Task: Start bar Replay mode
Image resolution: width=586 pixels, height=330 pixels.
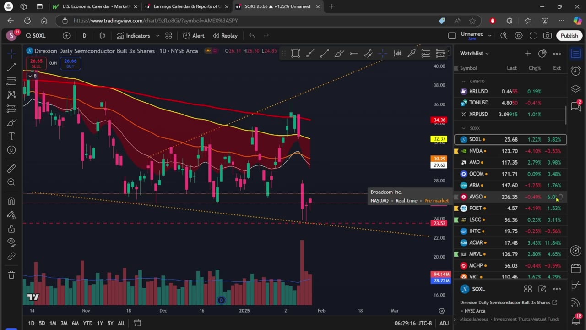Action: click(225, 36)
